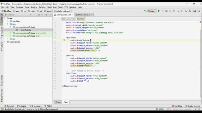The width and height of the screenshot is (202, 113).
Task: Collapse the com.example.raj.firstapp main package
Action: [x=10, y=27]
